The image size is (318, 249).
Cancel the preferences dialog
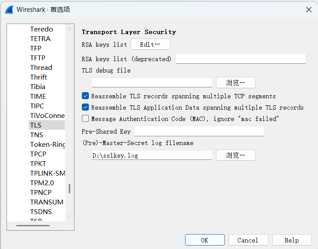click(248, 240)
